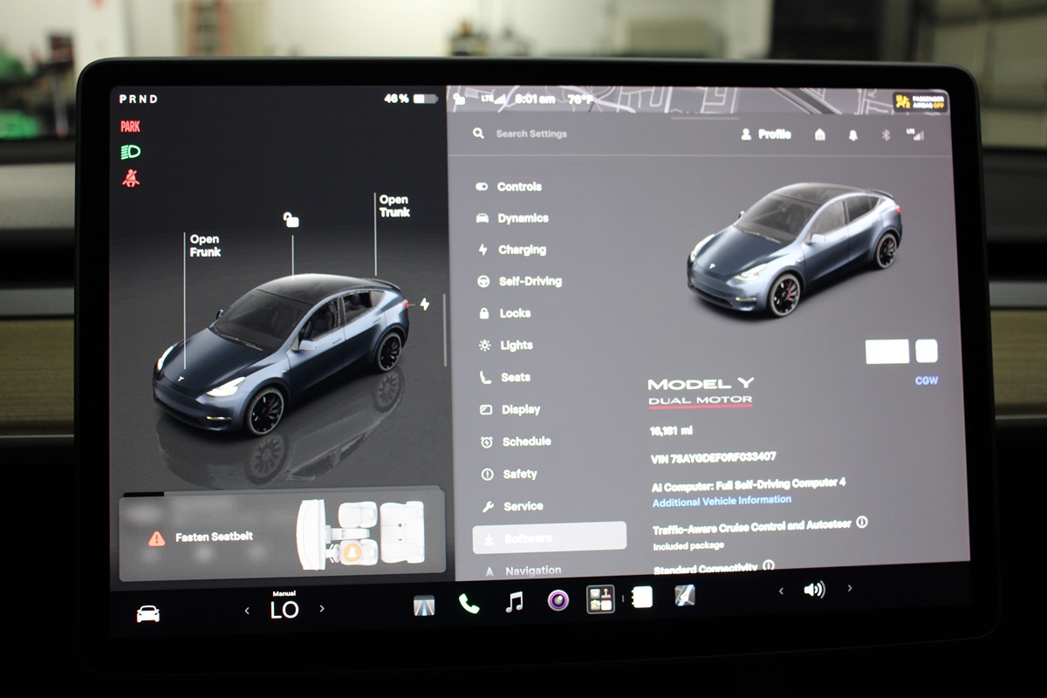Tap the LTE signal icon in settings header

[x=916, y=135]
